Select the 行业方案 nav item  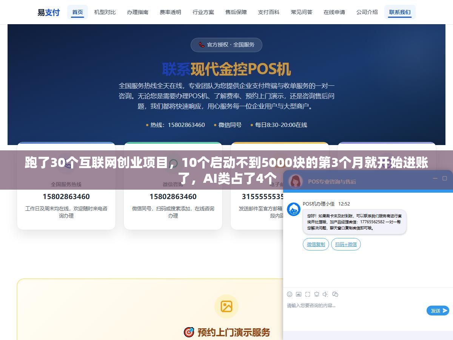[x=203, y=12]
